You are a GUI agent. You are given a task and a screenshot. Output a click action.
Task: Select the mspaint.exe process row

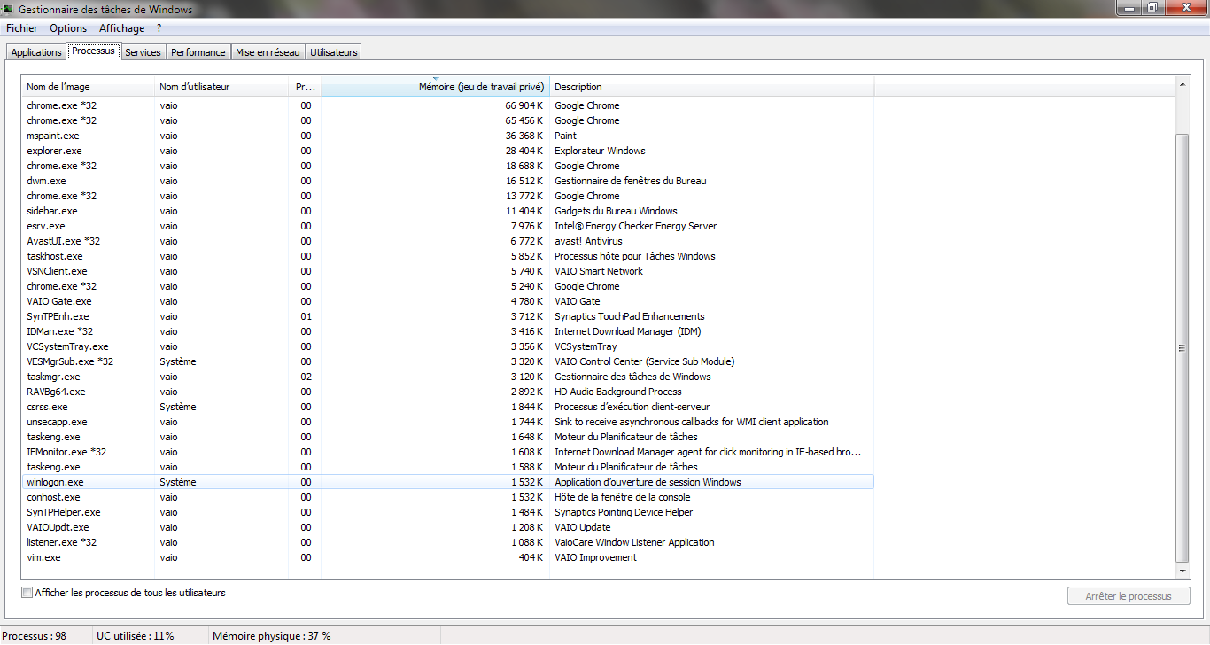tap(447, 136)
